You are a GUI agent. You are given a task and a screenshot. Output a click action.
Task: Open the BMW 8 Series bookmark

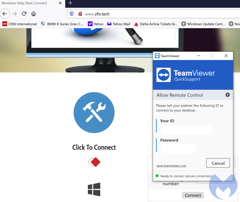tap(62, 24)
